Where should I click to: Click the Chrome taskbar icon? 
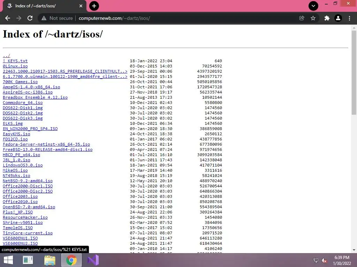click(71, 260)
